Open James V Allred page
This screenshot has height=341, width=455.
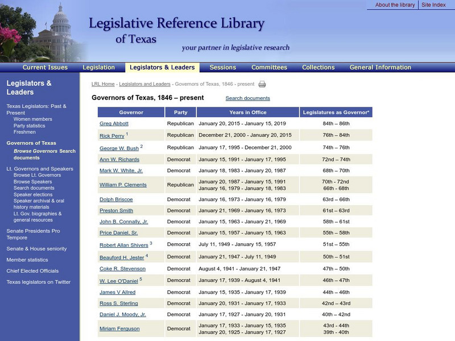tap(118, 292)
